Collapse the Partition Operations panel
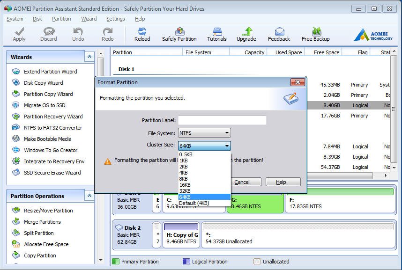402x270 pixels. (x=89, y=196)
